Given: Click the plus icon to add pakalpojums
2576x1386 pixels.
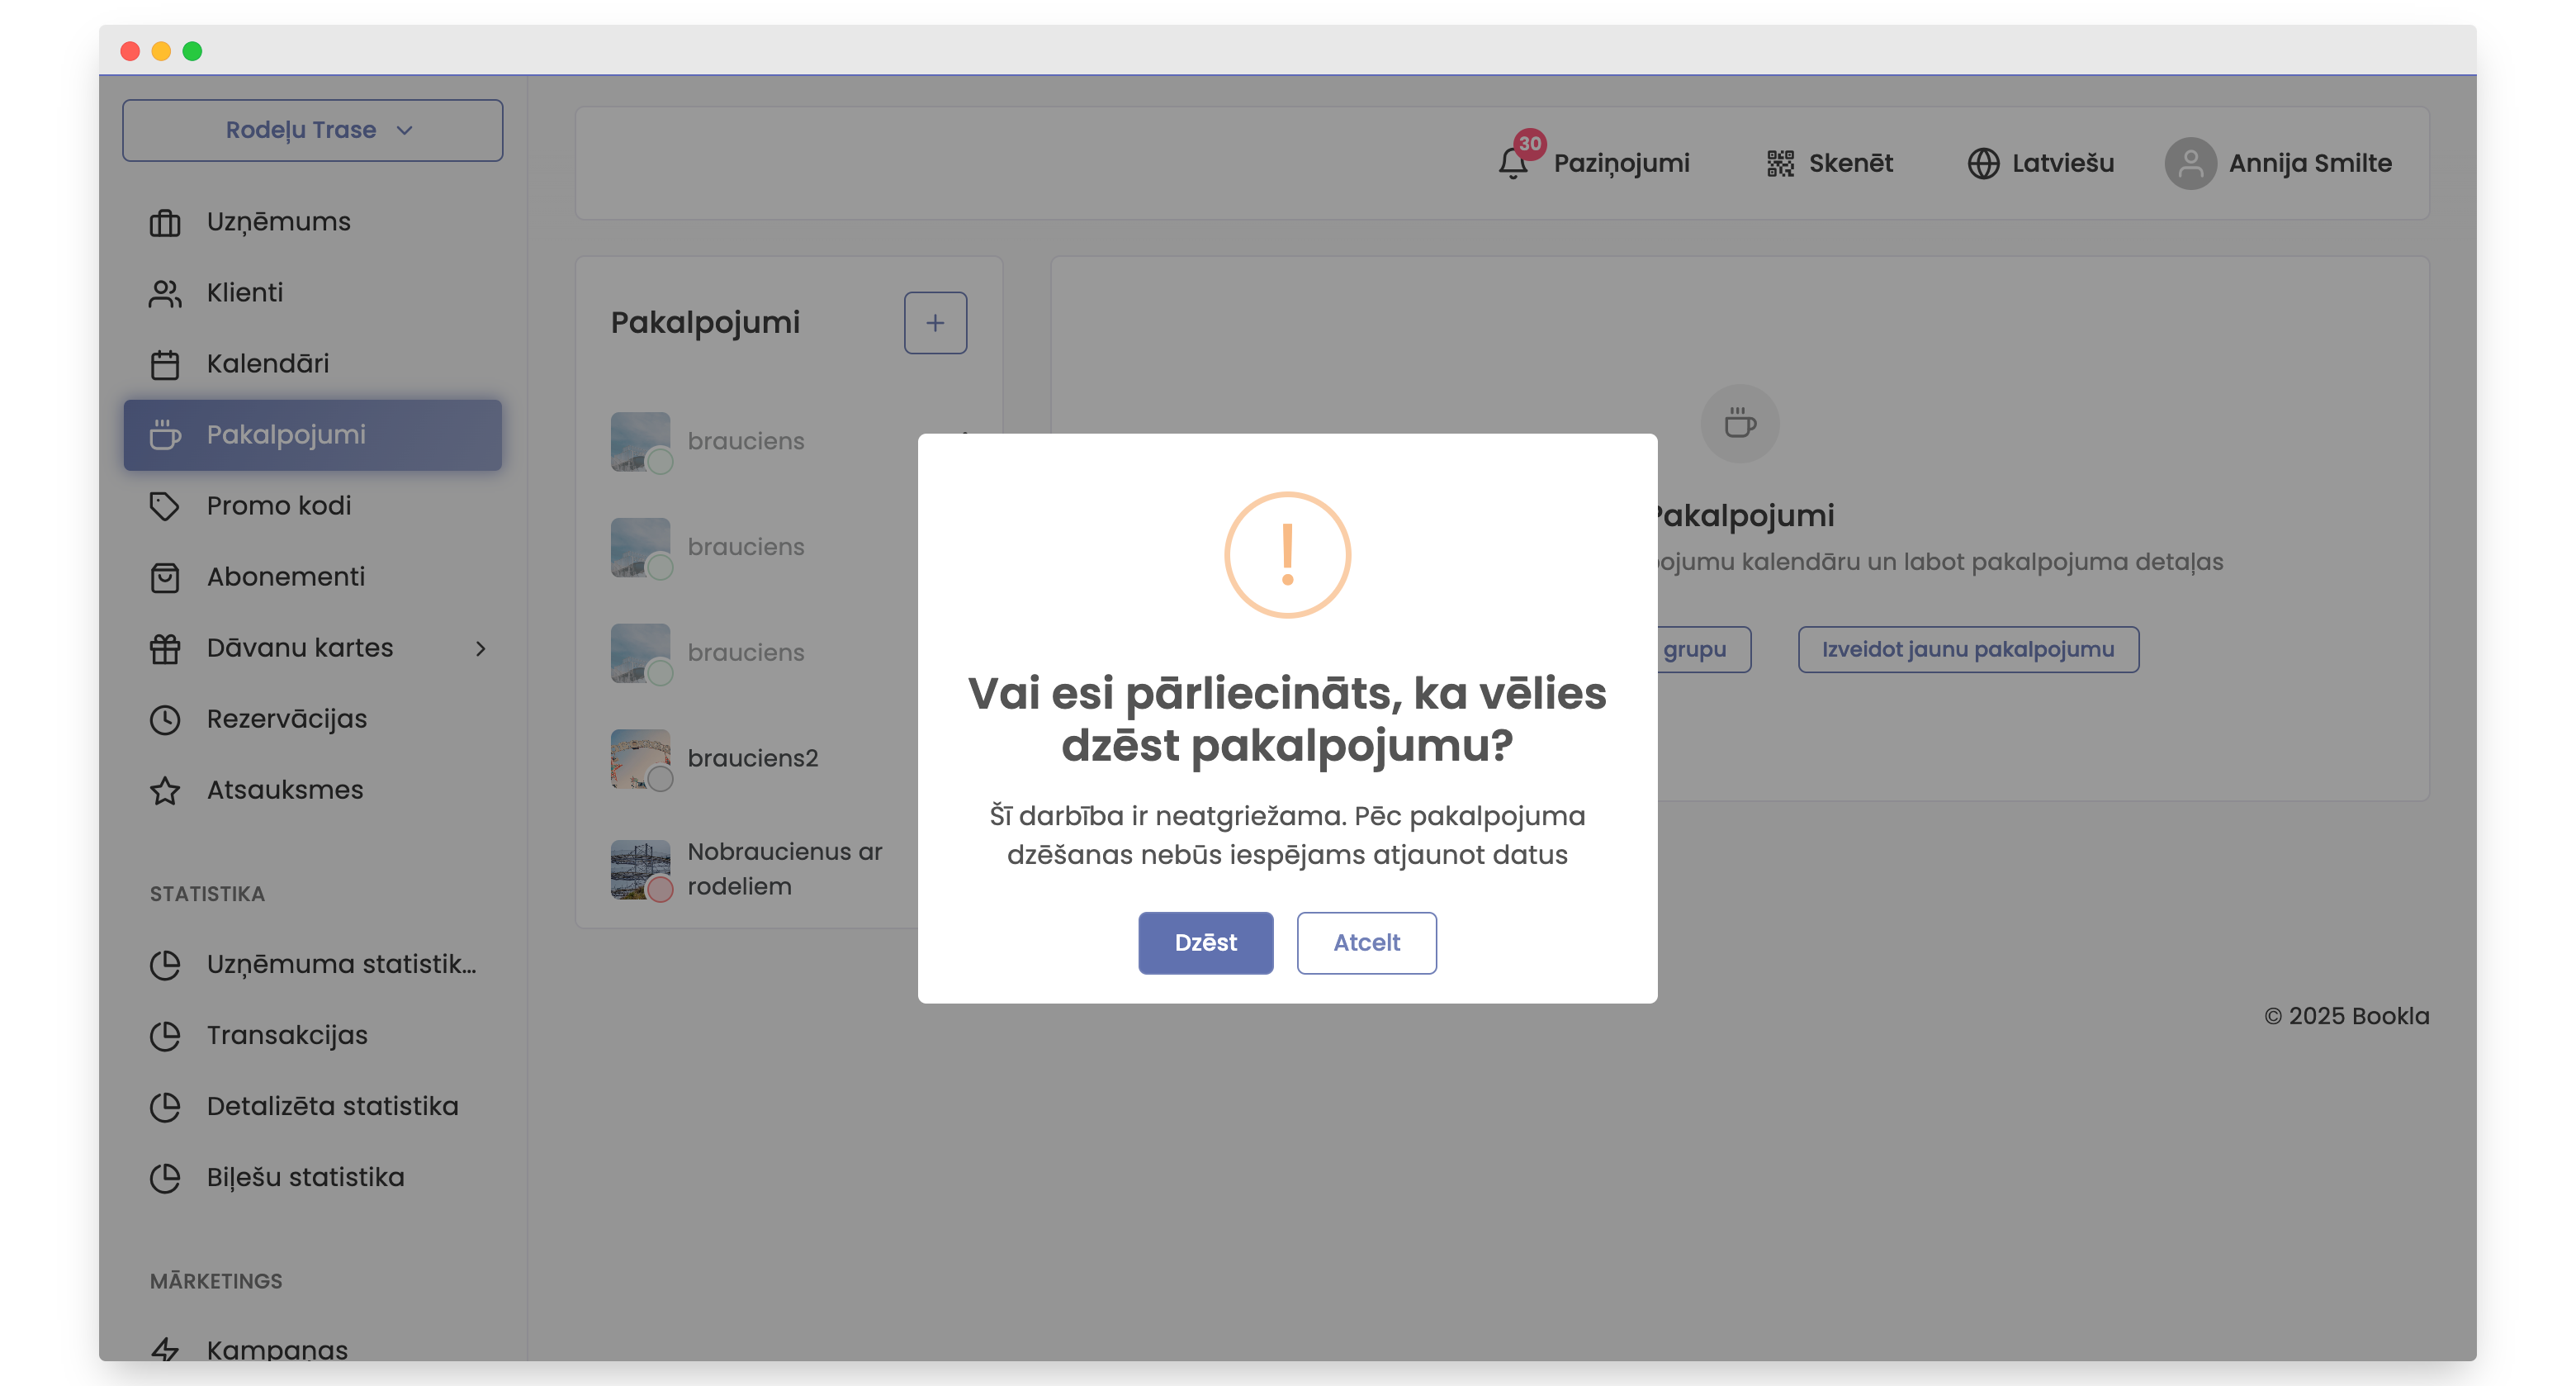Looking at the screenshot, I should (935, 322).
